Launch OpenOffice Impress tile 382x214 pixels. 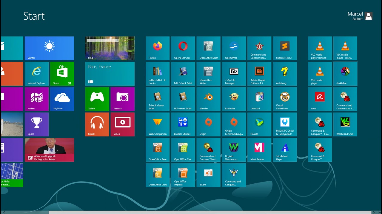coord(183,175)
